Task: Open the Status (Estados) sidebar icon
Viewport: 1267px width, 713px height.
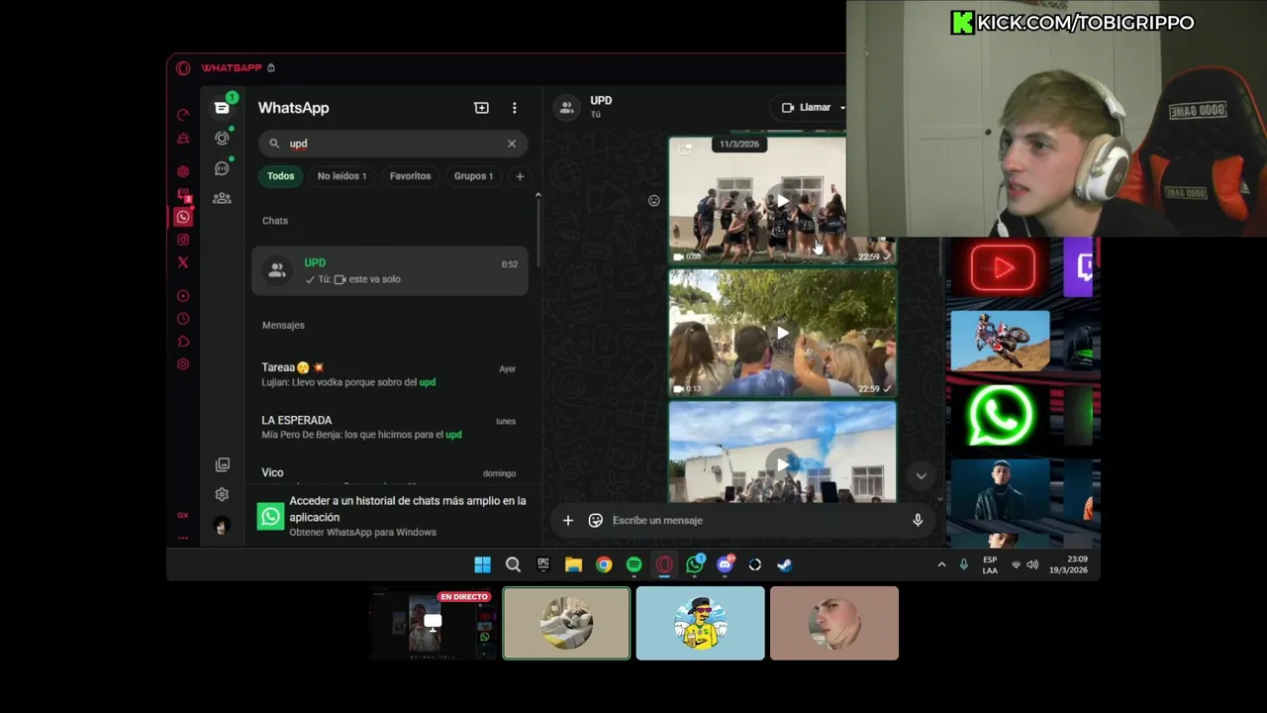Action: [x=222, y=138]
